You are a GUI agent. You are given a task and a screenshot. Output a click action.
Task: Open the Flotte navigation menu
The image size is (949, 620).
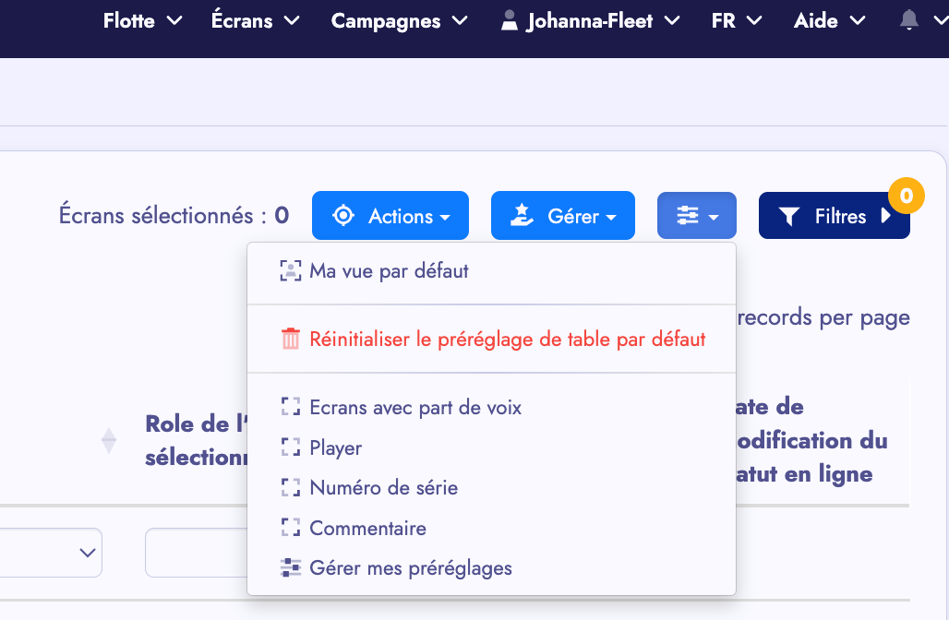pos(143,20)
